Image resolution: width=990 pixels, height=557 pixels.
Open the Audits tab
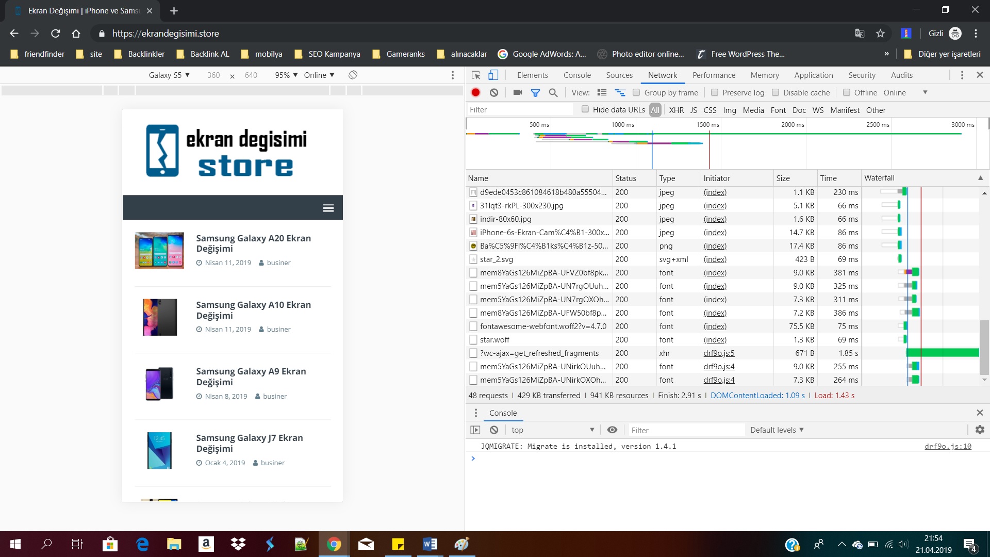coord(901,75)
